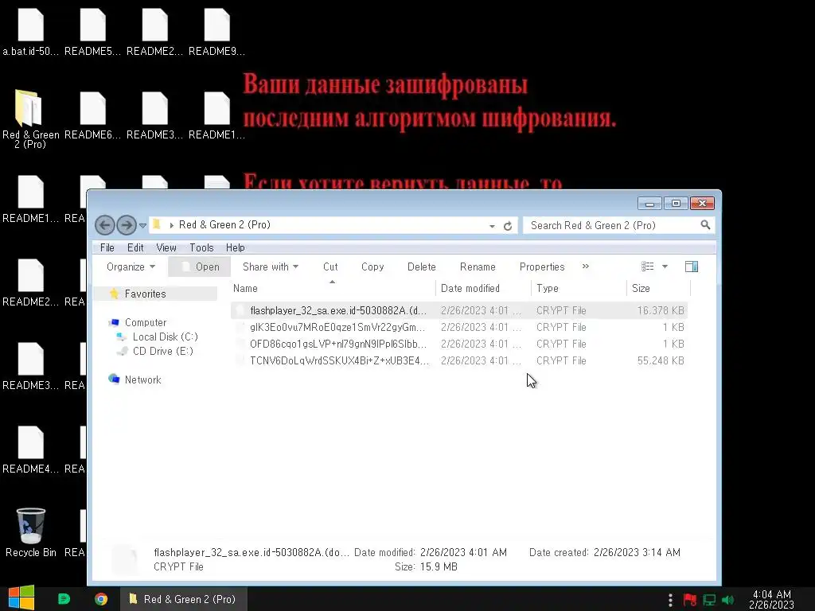Viewport: 815px width, 611px height.
Task: Click Red & Green 2 (Pro) taskbar button
Action: point(184,599)
